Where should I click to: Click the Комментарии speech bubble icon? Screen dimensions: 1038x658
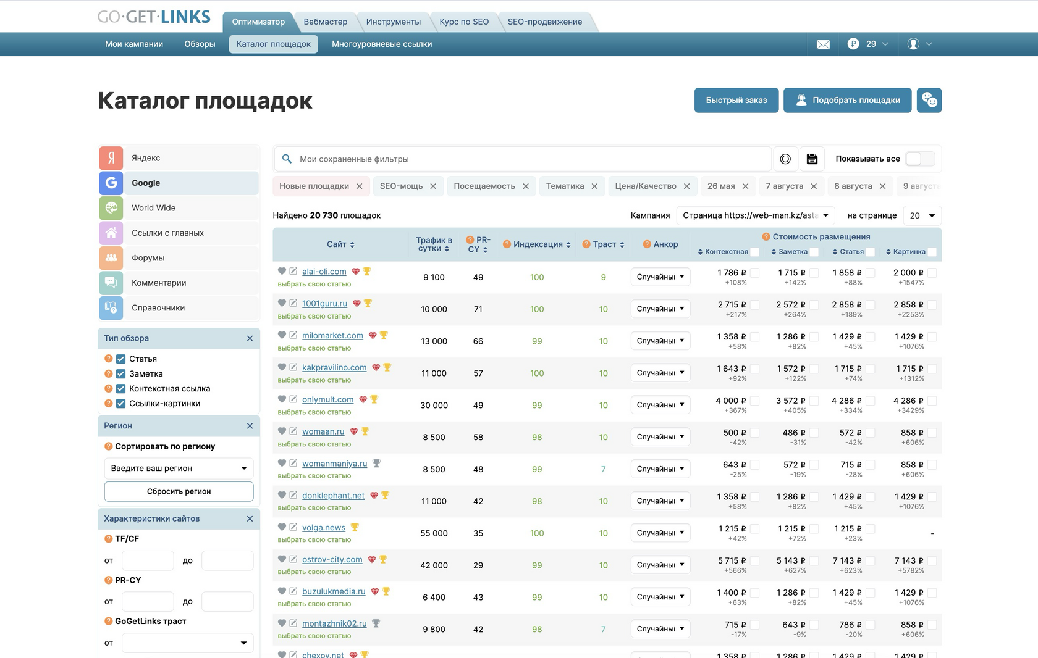[111, 283]
